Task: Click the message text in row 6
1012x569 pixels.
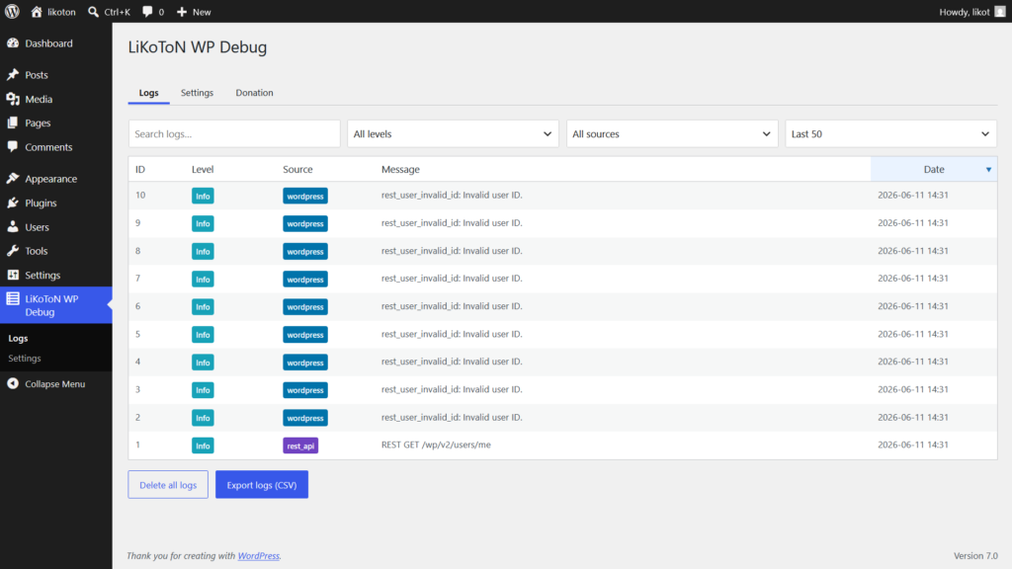Action: (x=452, y=306)
